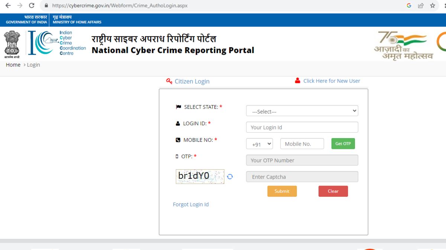Click the browser back arrow
446x250 pixels.
coord(8,6)
